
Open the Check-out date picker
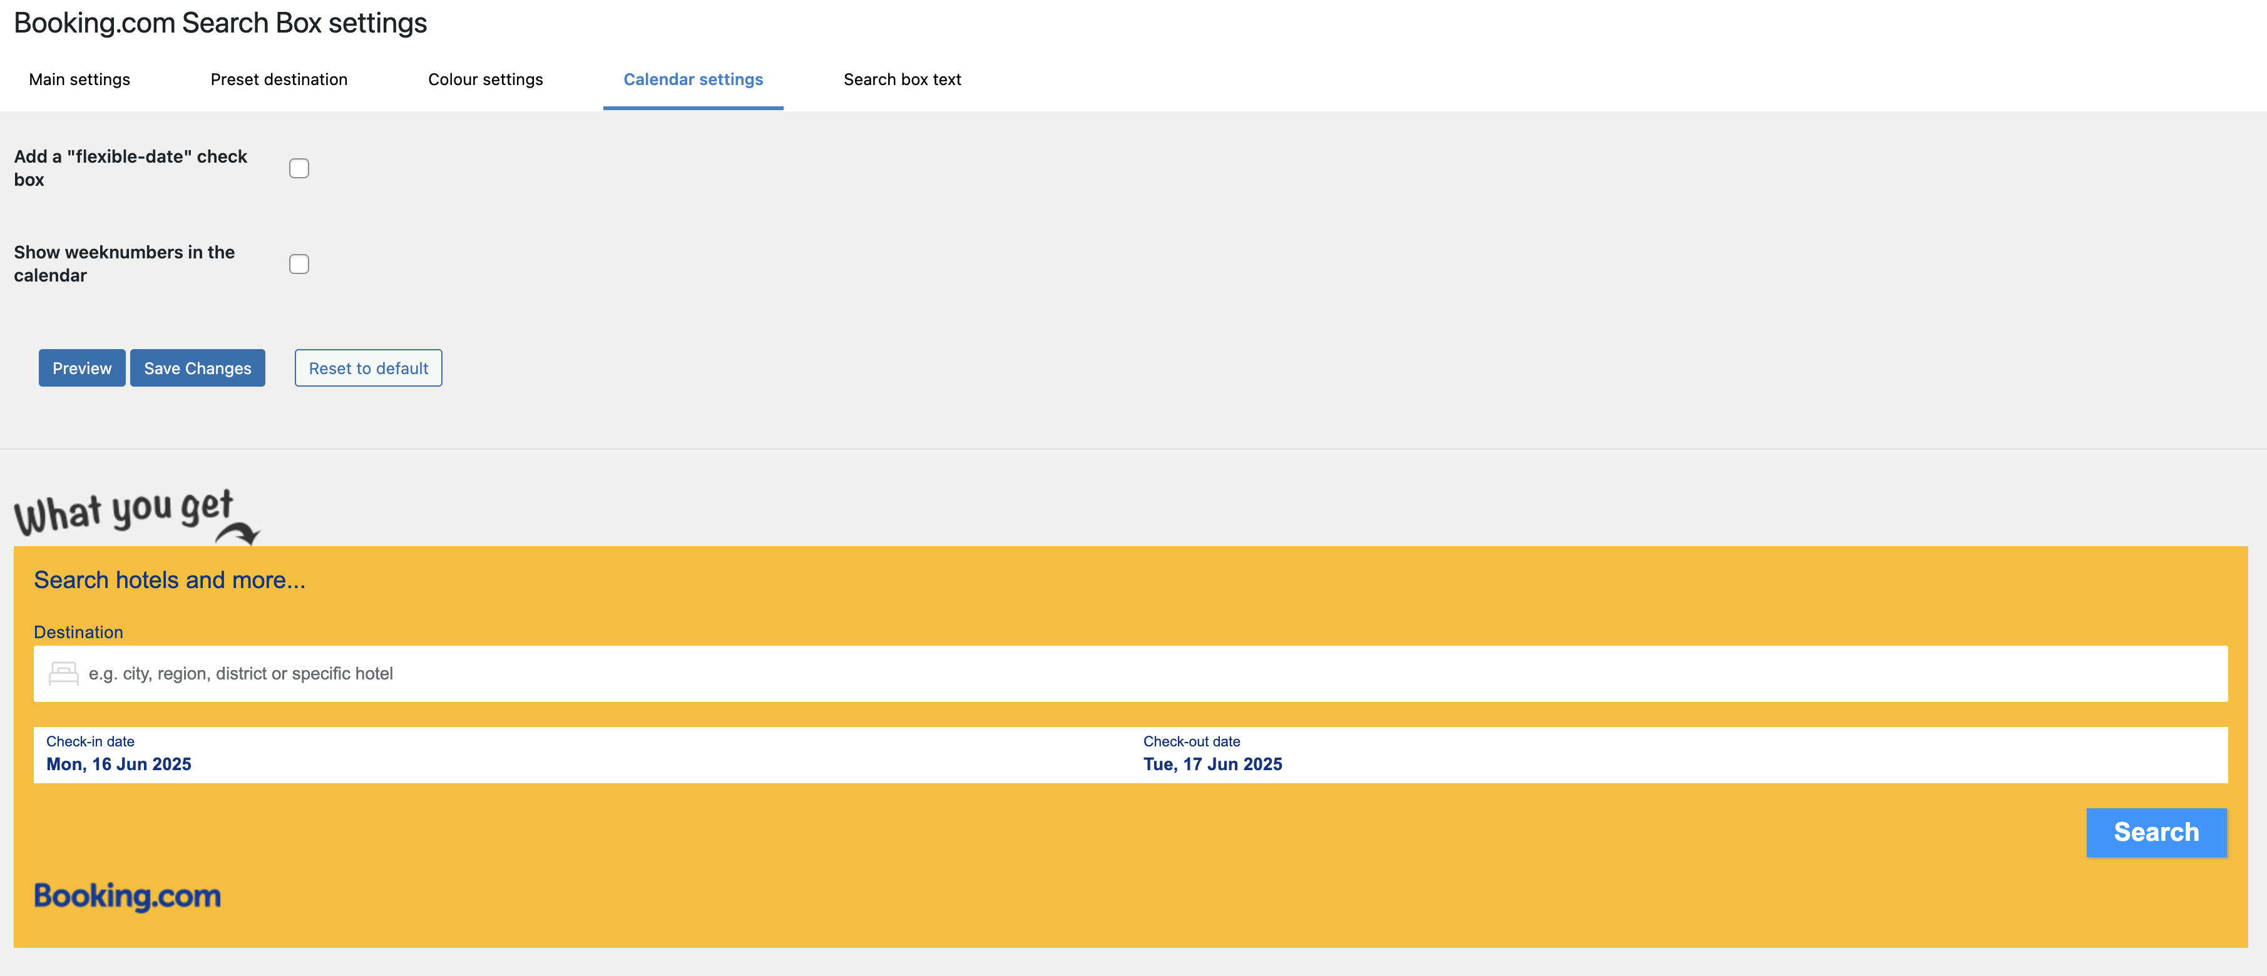pos(1679,755)
